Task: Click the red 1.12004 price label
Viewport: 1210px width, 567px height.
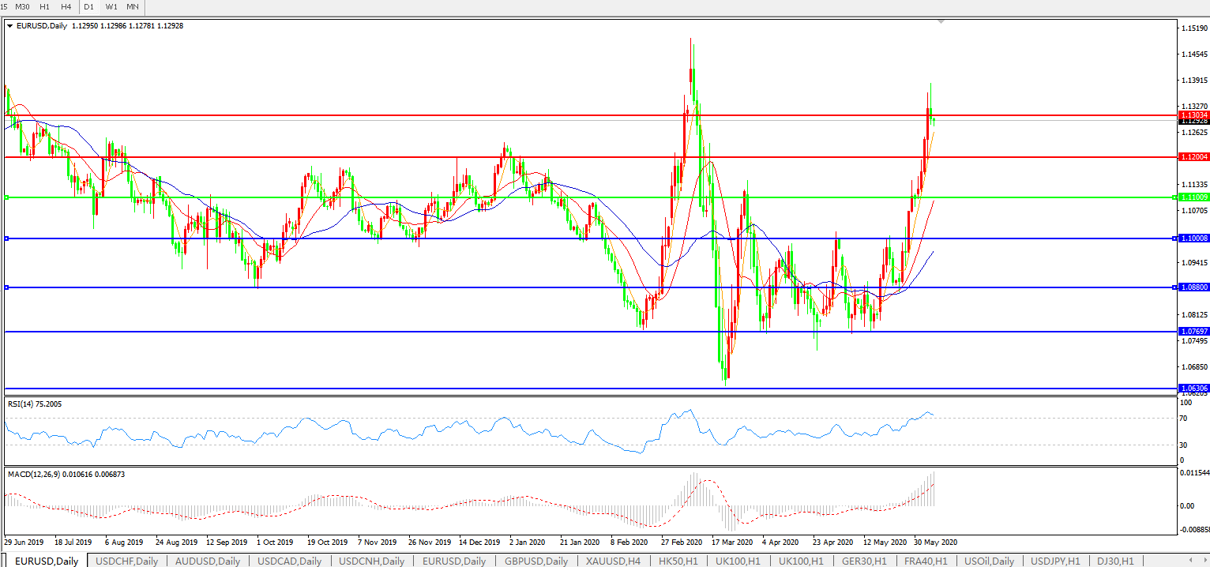Action: (x=1193, y=157)
